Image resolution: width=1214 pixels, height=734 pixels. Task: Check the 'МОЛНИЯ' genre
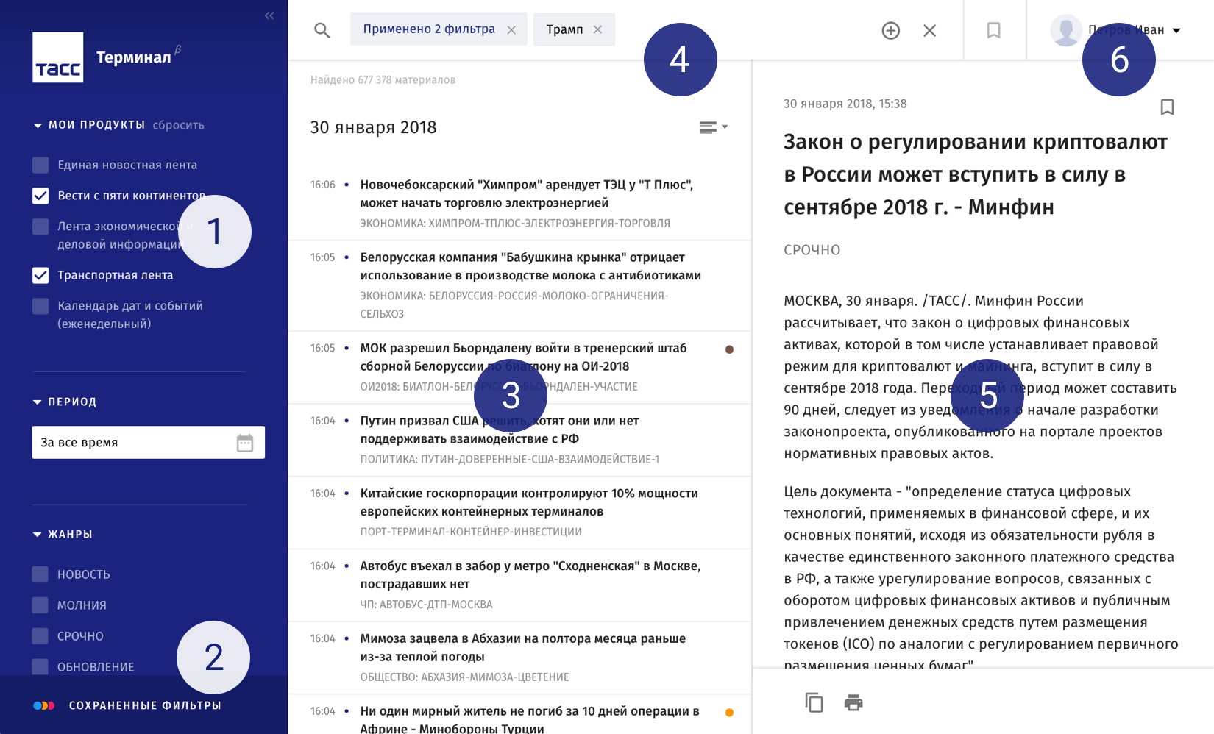(x=40, y=605)
